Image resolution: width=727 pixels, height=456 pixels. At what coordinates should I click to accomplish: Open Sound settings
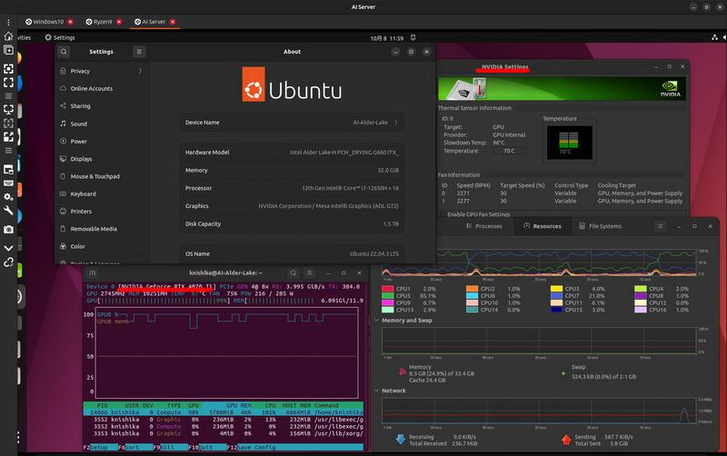(x=102, y=124)
